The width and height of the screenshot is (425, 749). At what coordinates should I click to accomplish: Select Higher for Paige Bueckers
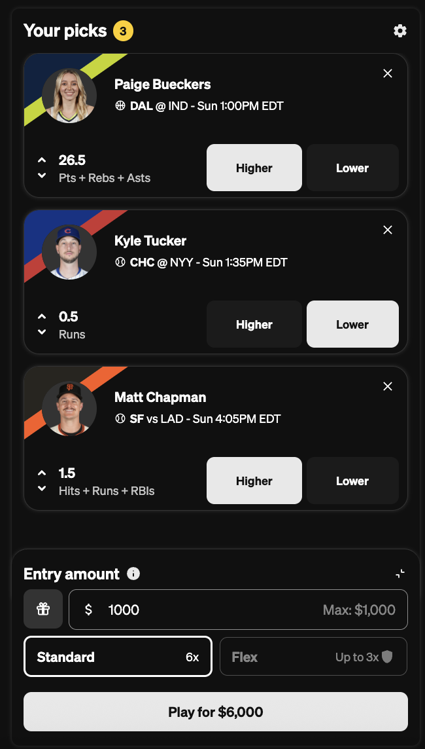point(254,168)
